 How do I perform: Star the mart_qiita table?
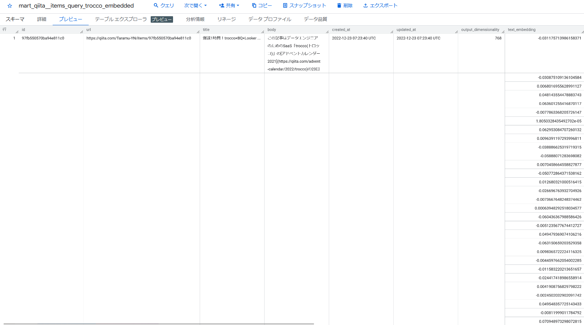10,6
